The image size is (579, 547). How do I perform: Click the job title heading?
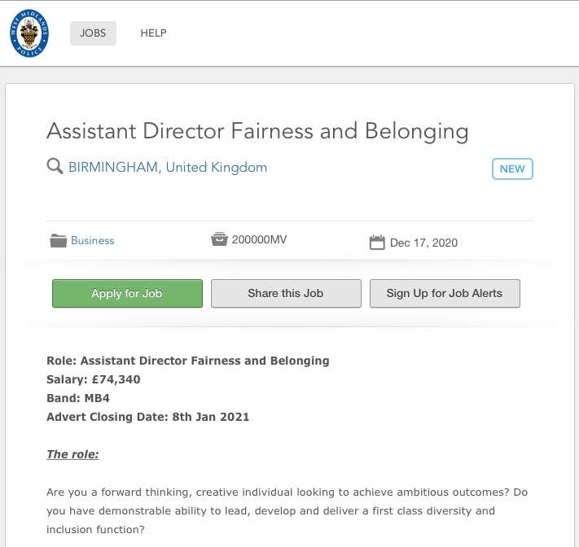(x=257, y=131)
